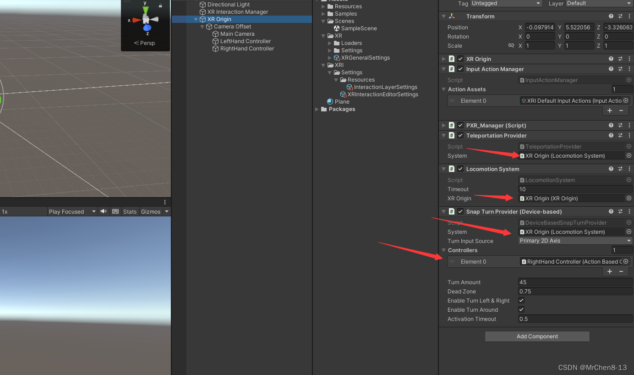Viewport: 634px width, 375px height.
Task: Uncheck Enable Turn Around
Action: point(521,309)
